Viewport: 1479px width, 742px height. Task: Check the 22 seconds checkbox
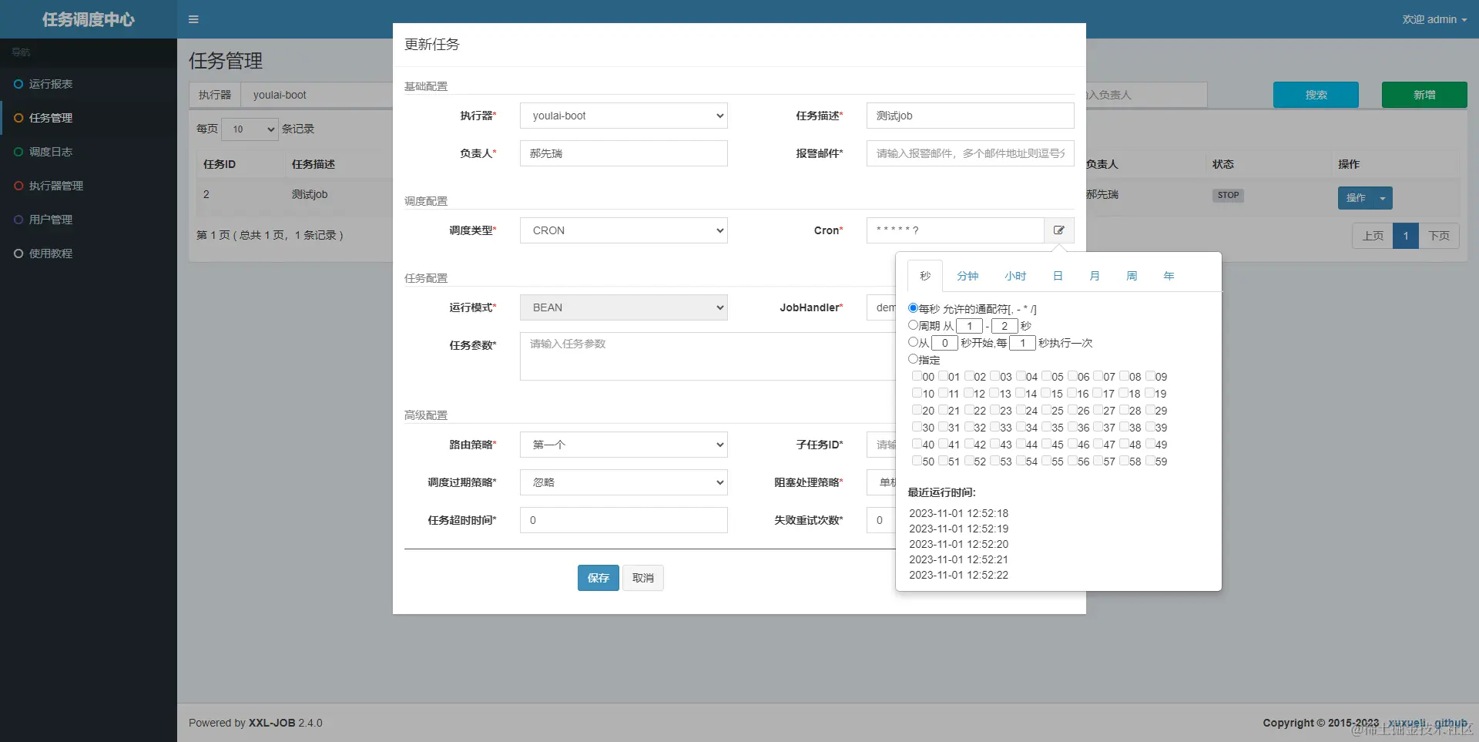coord(968,410)
